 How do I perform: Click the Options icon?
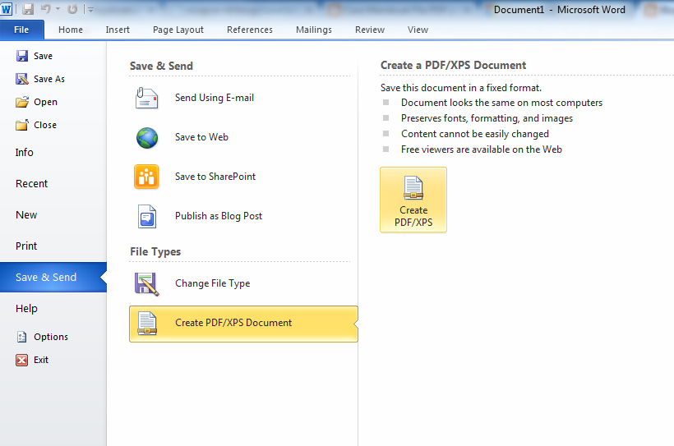click(22, 337)
